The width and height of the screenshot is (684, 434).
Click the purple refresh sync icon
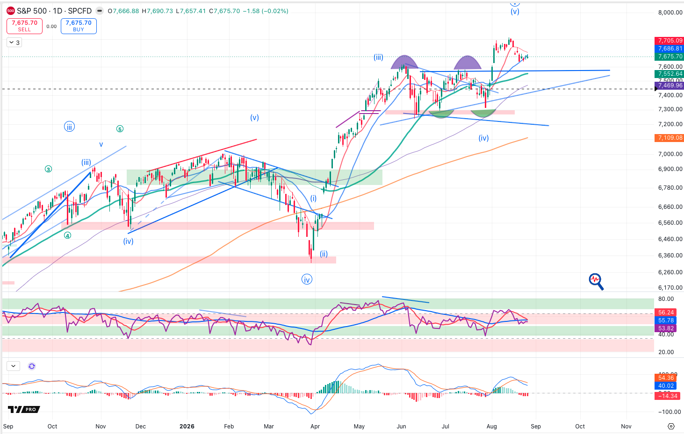tap(32, 366)
